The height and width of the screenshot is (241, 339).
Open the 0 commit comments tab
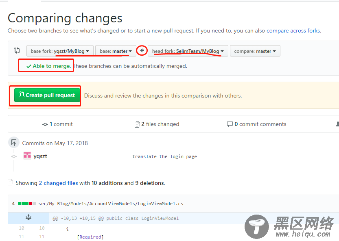pyautogui.click(x=256, y=124)
